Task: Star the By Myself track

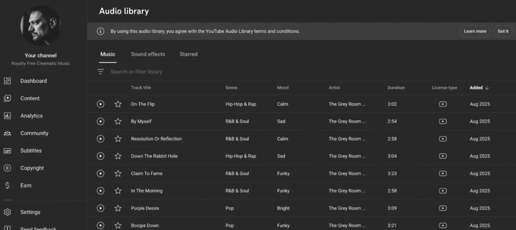Action: click(x=118, y=121)
